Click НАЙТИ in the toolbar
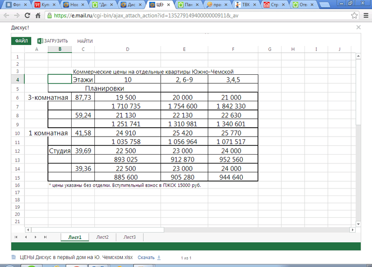The image size is (372, 267). pyautogui.click(x=85, y=41)
